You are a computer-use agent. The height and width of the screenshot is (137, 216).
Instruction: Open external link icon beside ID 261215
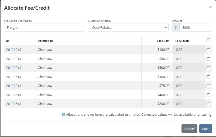[20, 104]
